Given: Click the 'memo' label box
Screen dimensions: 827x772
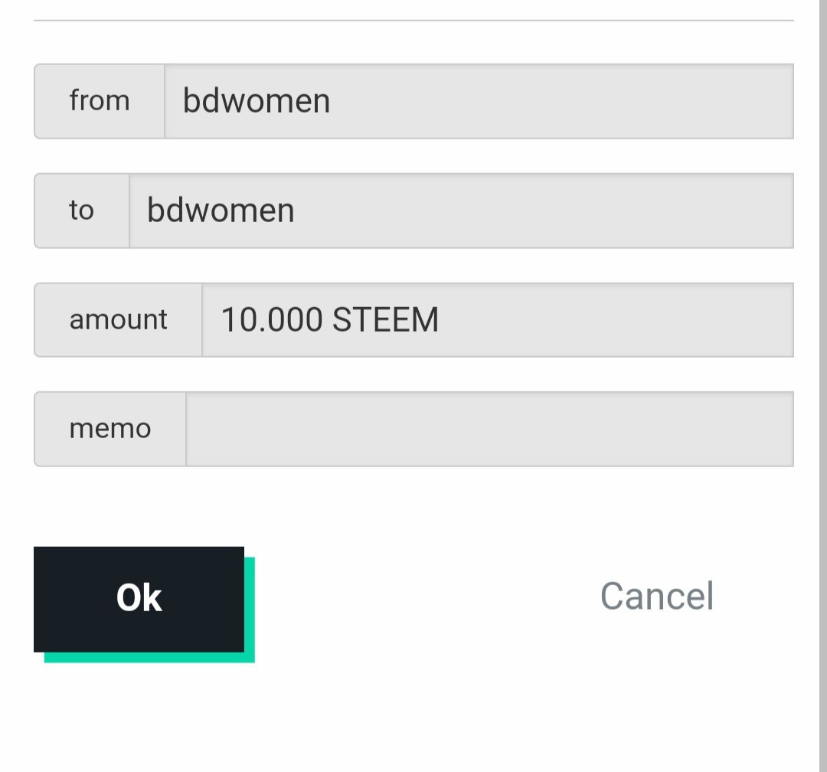Looking at the screenshot, I should pos(110,429).
